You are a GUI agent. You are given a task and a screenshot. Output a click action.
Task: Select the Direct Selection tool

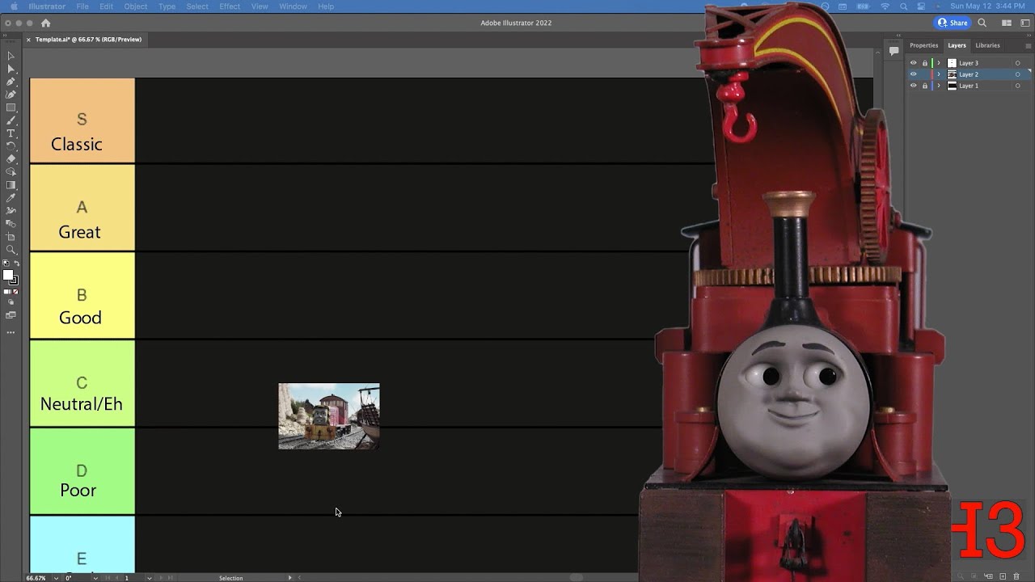[x=11, y=69]
